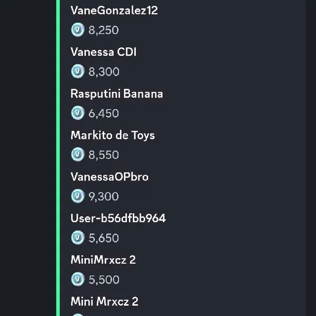
Task: Click the Mini Mrxcz 2 name at the bottom
Action: (x=104, y=301)
